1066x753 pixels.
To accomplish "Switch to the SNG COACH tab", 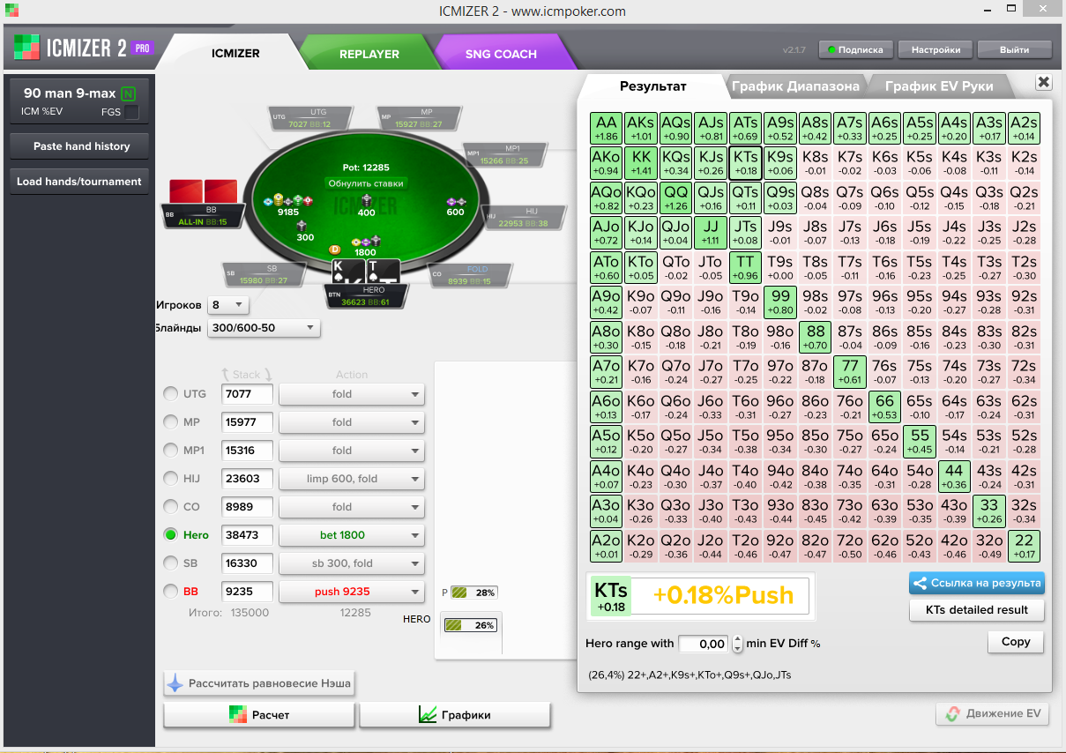I will 501,54.
